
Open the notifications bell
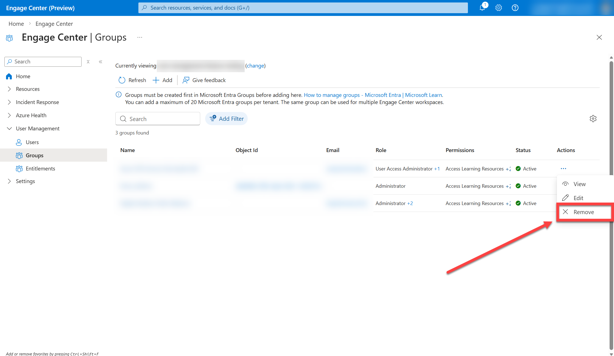coord(482,8)
